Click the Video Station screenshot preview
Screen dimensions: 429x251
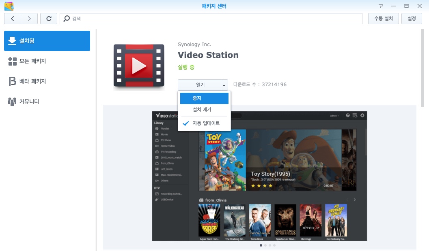coord(259,176)
